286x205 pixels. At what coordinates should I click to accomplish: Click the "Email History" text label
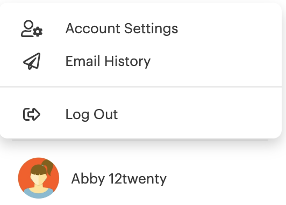point(108,62)
